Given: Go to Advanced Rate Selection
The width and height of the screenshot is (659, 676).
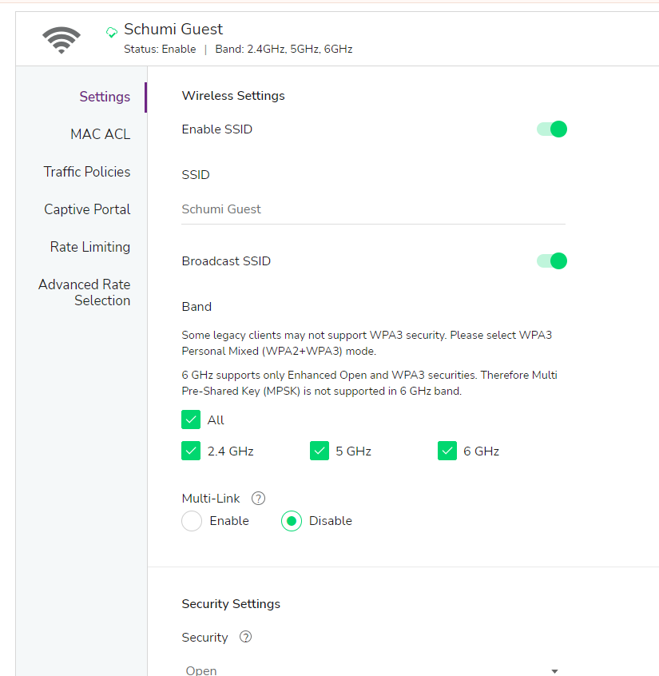Looking at the screenshot, I should click(84, 292).
